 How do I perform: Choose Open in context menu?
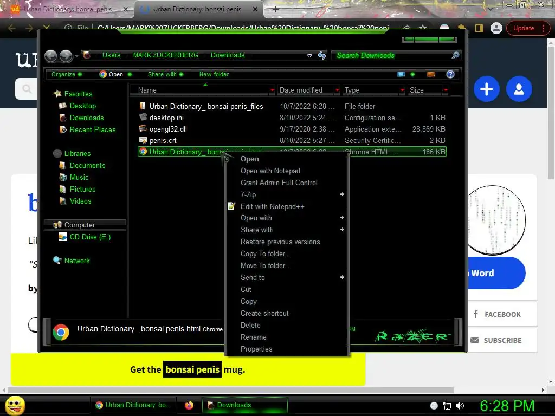click(x=287, y=159)
